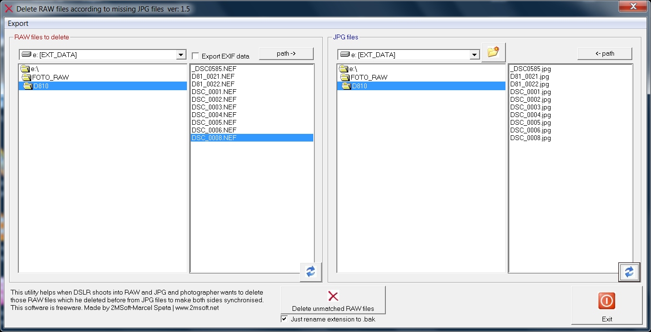
Task: Select D81_0021.jpg in JPG file list
Action: (571, 76)
